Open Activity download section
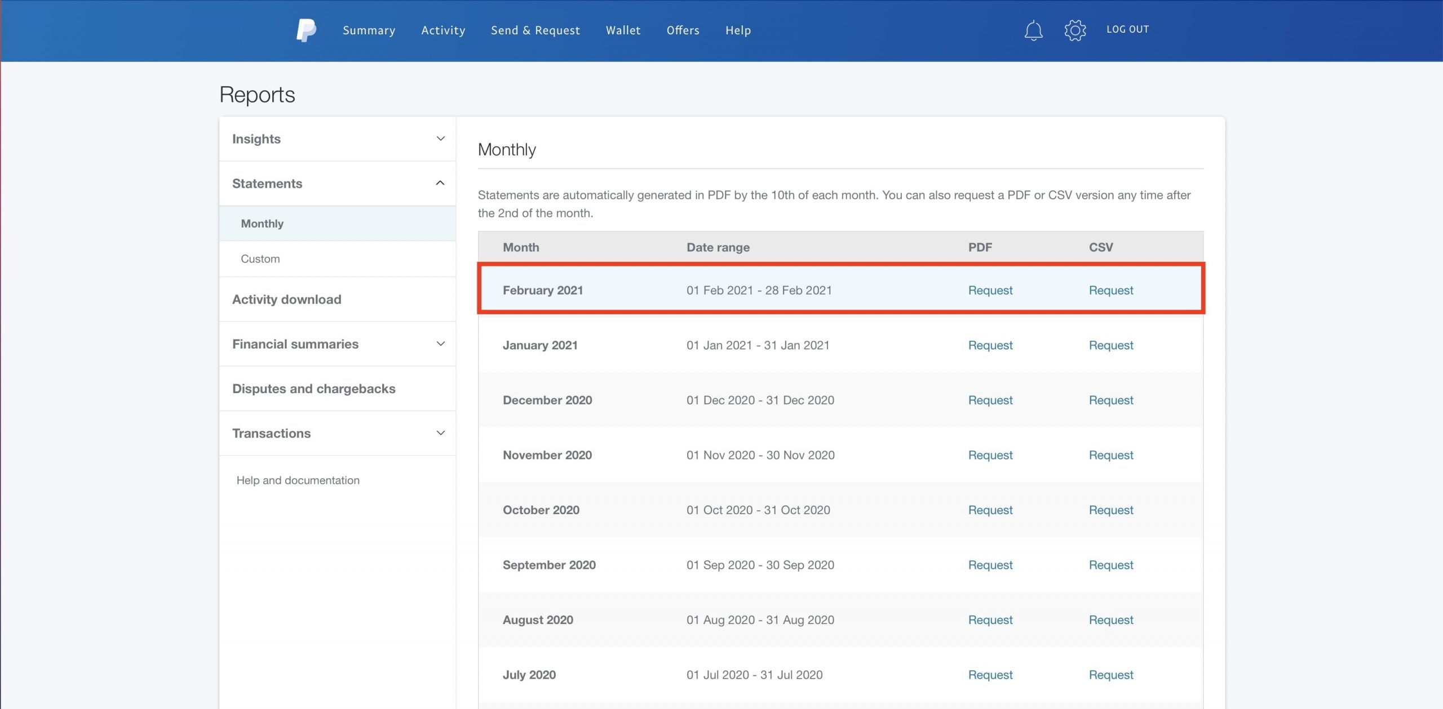The image size is (1443, 709). click(x=286, y=299)
